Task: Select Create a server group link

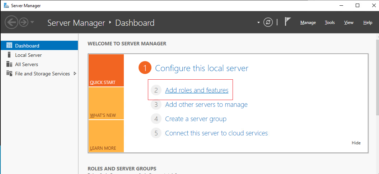Action: coord(196,119)
